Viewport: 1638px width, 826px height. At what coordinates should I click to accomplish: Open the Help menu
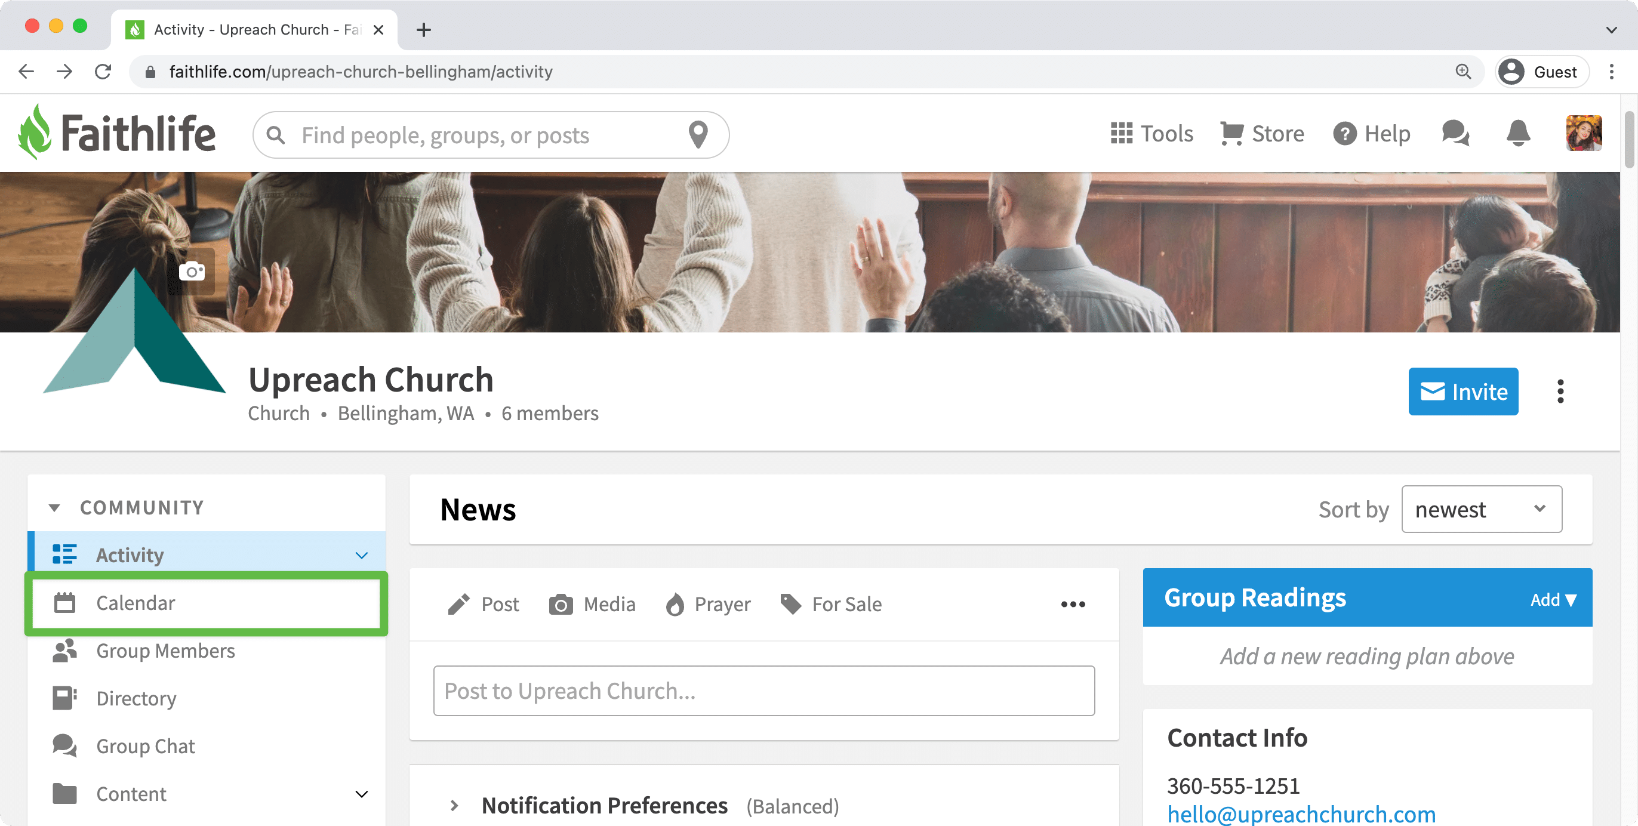coord(1372,134)
